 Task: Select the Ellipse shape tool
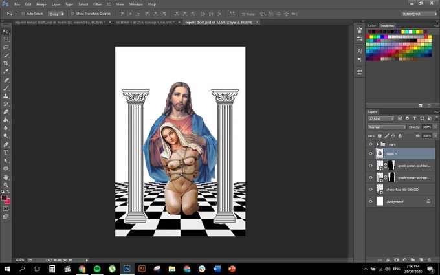tap(6, 169)
